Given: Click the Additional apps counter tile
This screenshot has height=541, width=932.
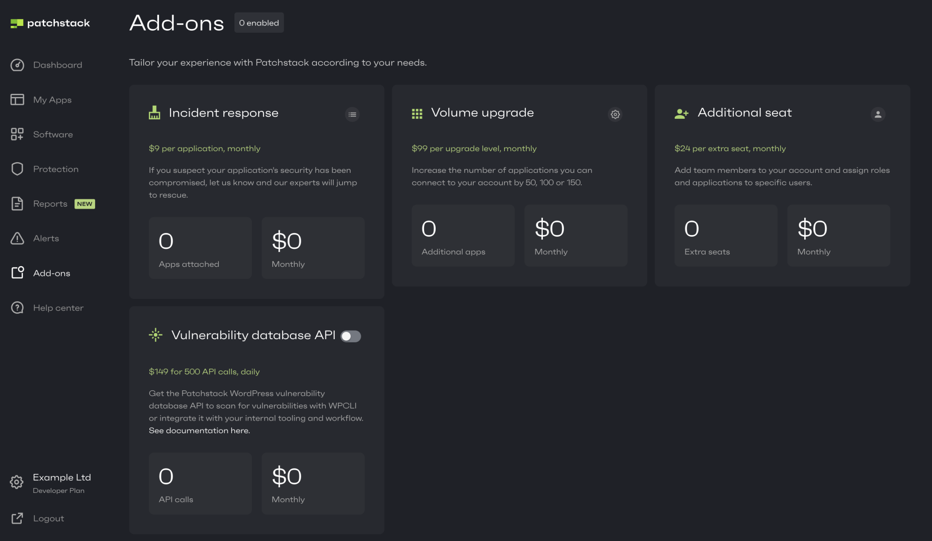Looking at the screenshot, I should 463,236.
